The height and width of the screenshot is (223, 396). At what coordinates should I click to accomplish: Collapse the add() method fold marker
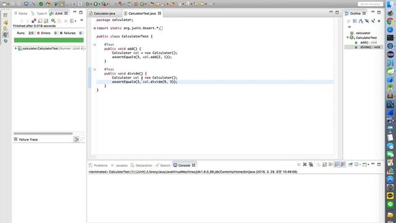point(95,45)
